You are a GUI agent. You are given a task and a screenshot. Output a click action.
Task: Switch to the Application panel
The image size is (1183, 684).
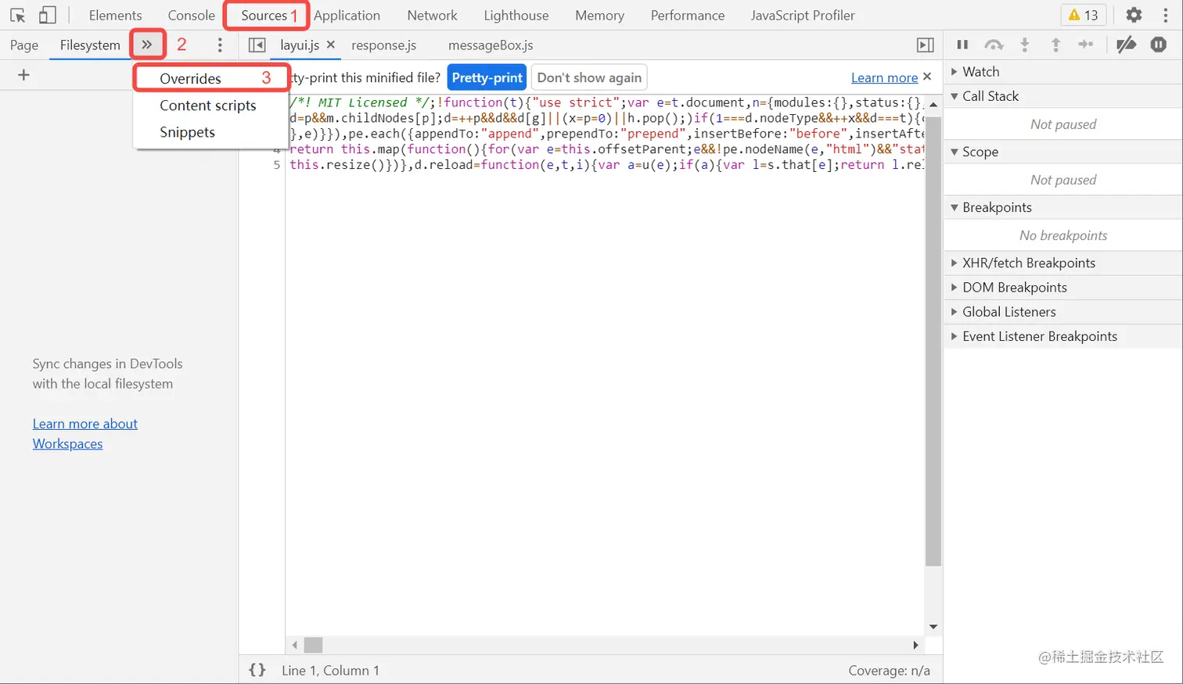click(x=347, y=15)
